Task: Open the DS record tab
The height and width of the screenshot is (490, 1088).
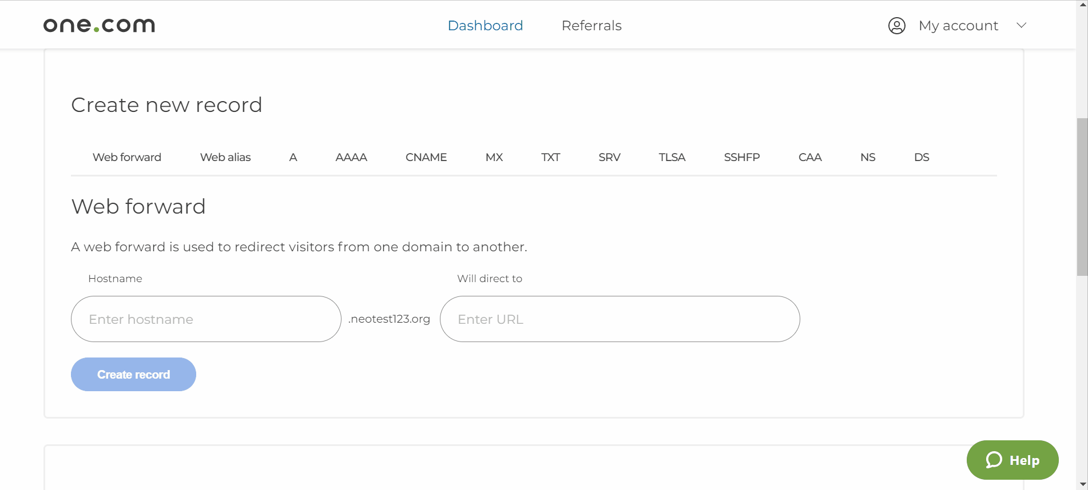Action: pos(922,157)
